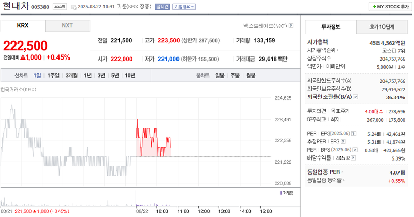
Task: Switch to the KRX tab
Action: coord(23,26)
